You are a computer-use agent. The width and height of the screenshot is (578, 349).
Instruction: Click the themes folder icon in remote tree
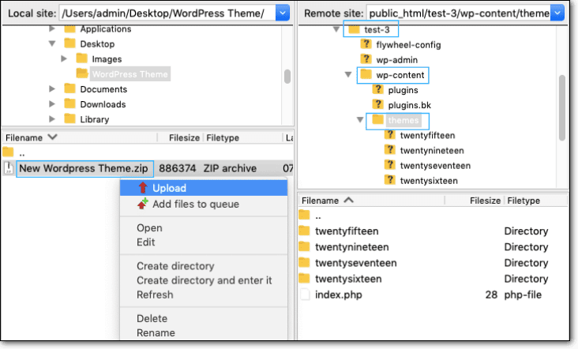click(x=378, y=120)
